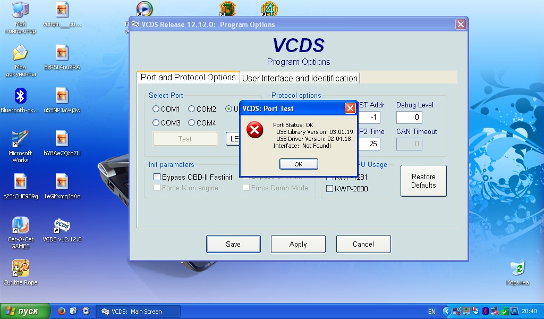Select the COM1 port radio button

[156, 109]
